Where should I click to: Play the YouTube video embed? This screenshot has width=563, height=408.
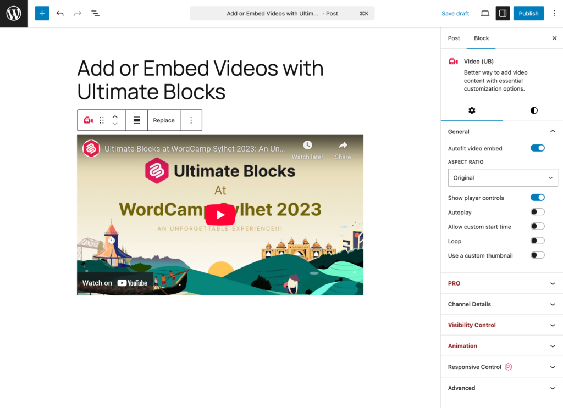[x=220, y=215]
